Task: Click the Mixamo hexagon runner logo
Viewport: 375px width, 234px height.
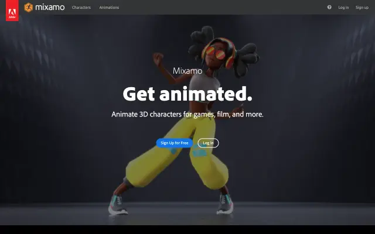Action: [x=29, y=8]
